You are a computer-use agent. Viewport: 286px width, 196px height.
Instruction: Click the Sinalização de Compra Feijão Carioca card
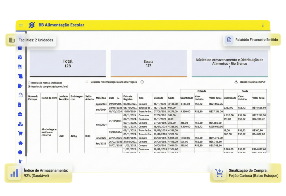click(246, 173)
